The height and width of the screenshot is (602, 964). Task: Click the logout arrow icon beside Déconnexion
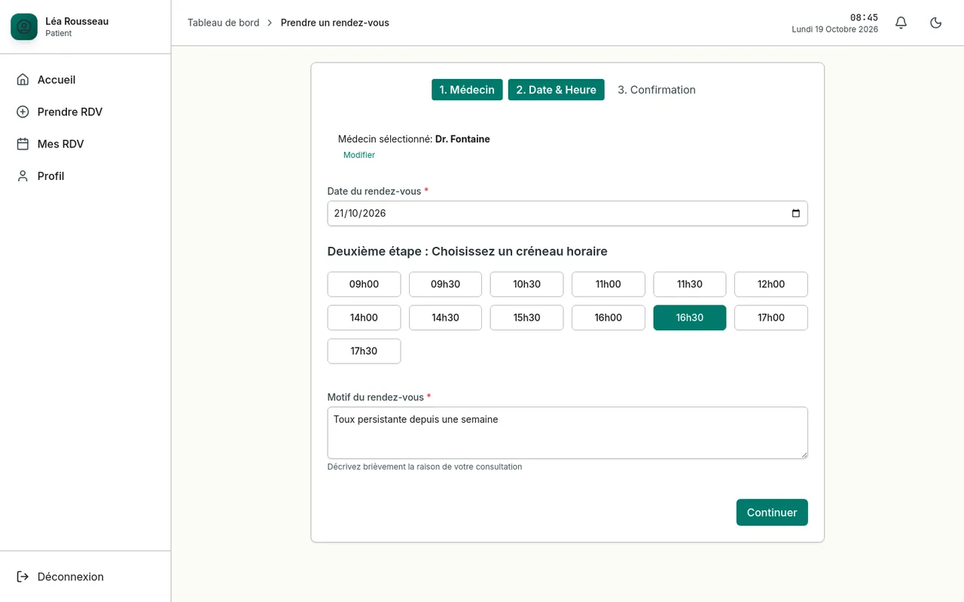[x=23, y=576]
